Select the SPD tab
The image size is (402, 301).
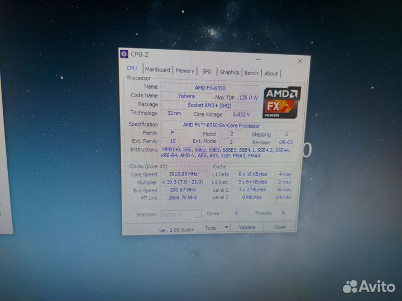pyautogui.click(x=207, y=71)
